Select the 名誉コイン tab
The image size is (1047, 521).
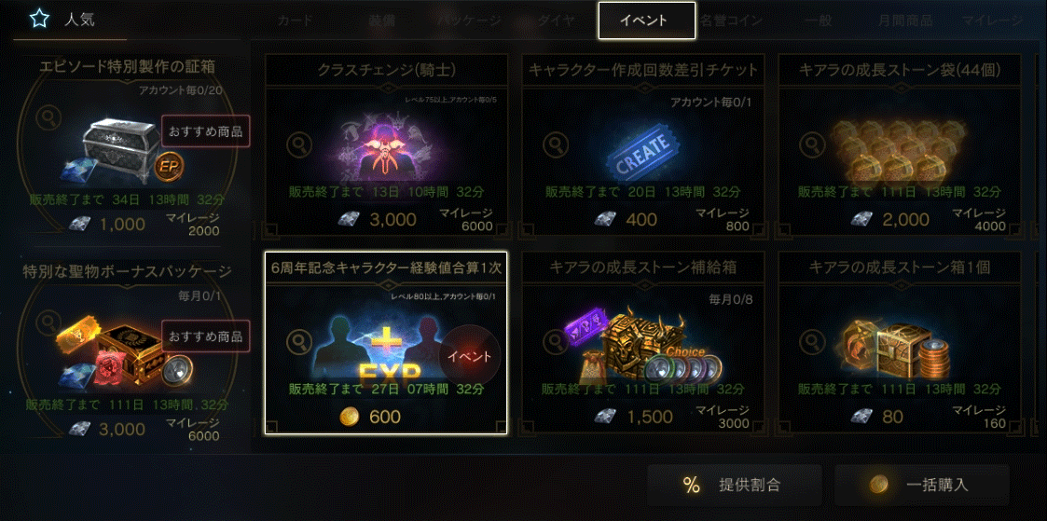[x=731, y=20]
